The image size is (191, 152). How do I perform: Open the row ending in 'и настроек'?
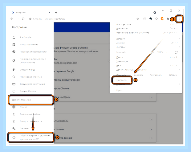click(105, 97)
